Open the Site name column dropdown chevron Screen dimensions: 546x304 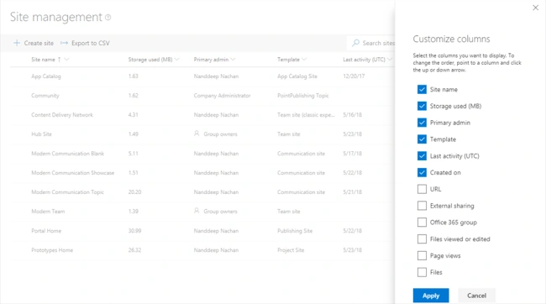[x=66, y=60]
